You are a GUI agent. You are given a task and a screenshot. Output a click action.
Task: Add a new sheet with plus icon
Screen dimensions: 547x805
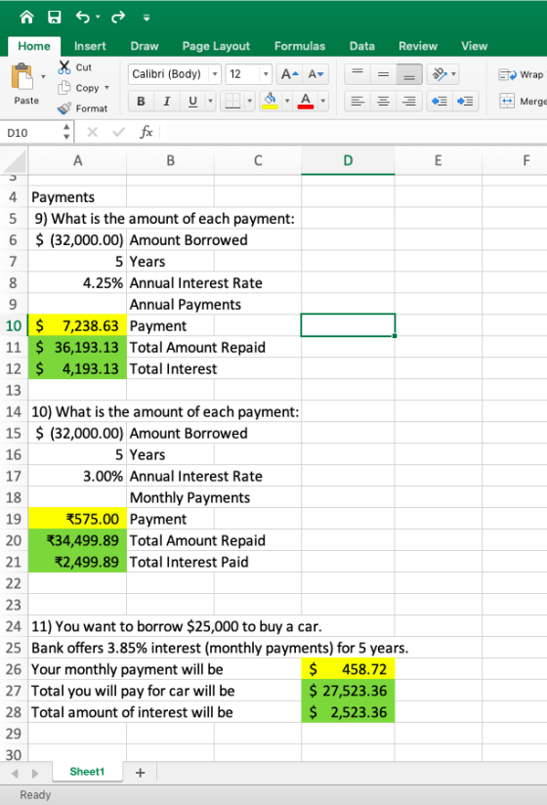140,772
